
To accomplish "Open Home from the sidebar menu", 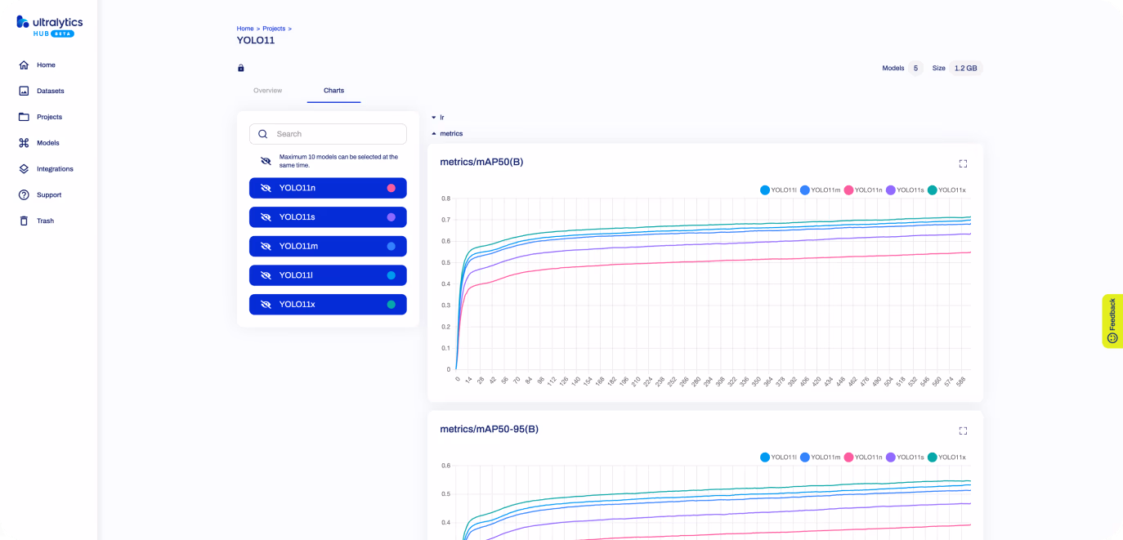I will (x=46, y=65).
